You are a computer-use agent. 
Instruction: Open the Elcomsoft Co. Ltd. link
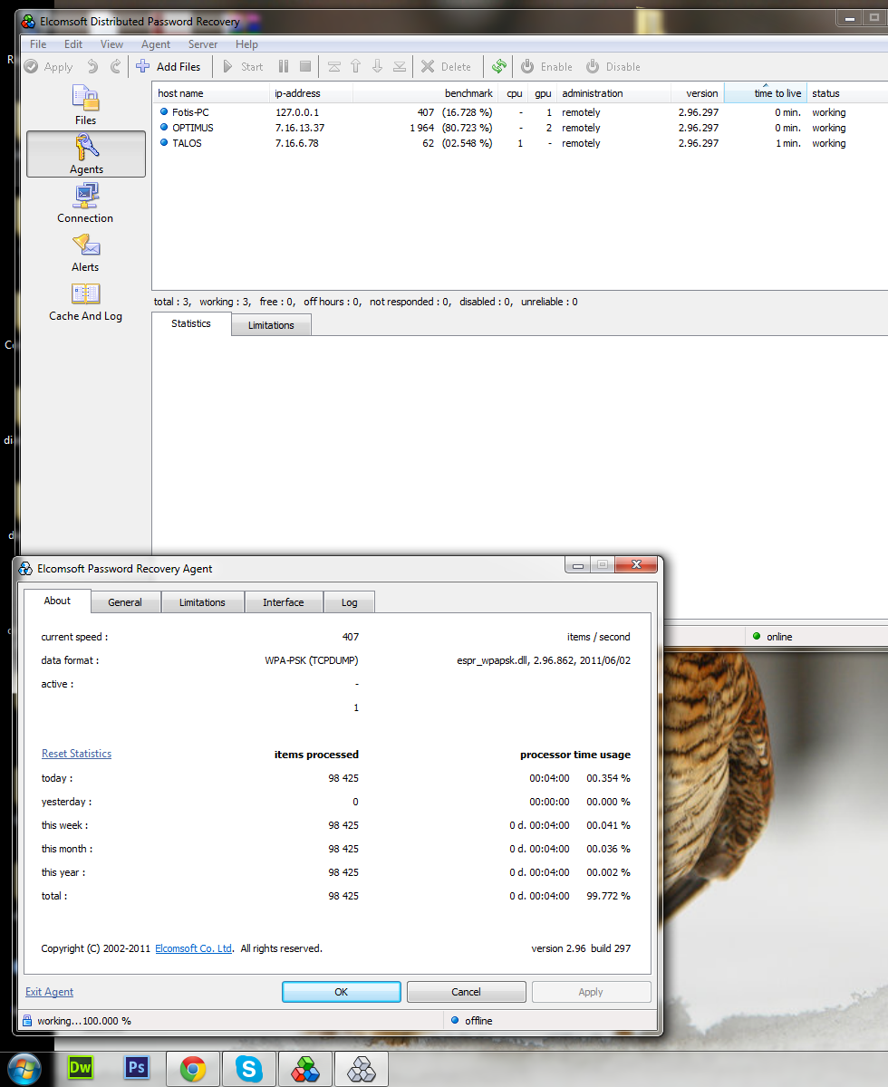coord(194,948)
